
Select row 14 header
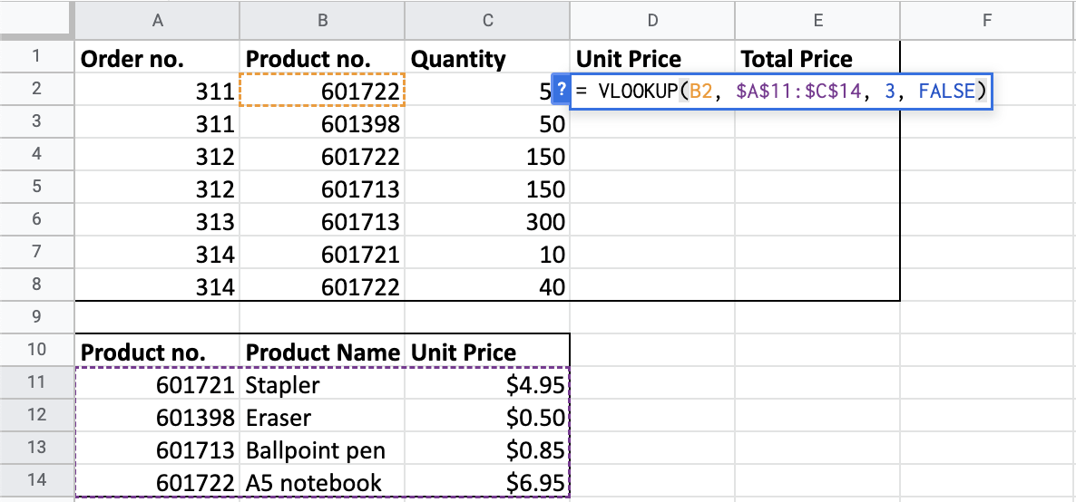[36, 480]
